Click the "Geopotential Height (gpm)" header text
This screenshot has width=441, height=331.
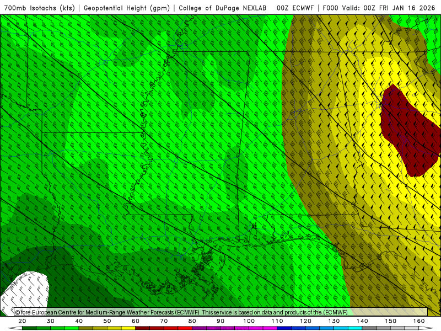[127, 8]
